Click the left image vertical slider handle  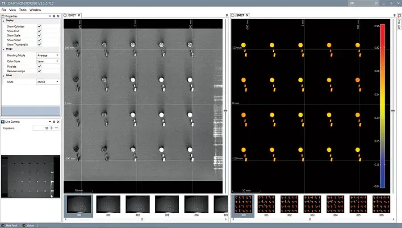coord(226,110)
